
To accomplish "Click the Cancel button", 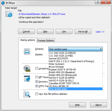I will pyautogui.click(x=26, y=31).
